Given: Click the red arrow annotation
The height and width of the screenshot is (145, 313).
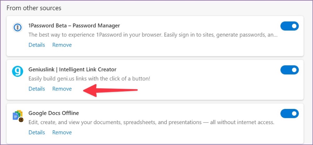Looking at the screenshot, I should click(110, 91).
